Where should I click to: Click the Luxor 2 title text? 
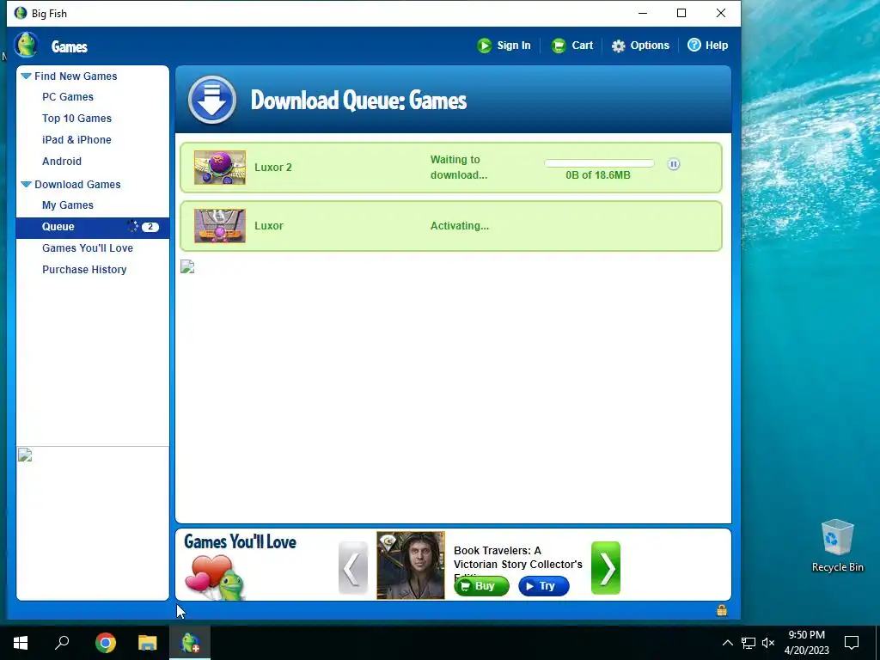273,168
